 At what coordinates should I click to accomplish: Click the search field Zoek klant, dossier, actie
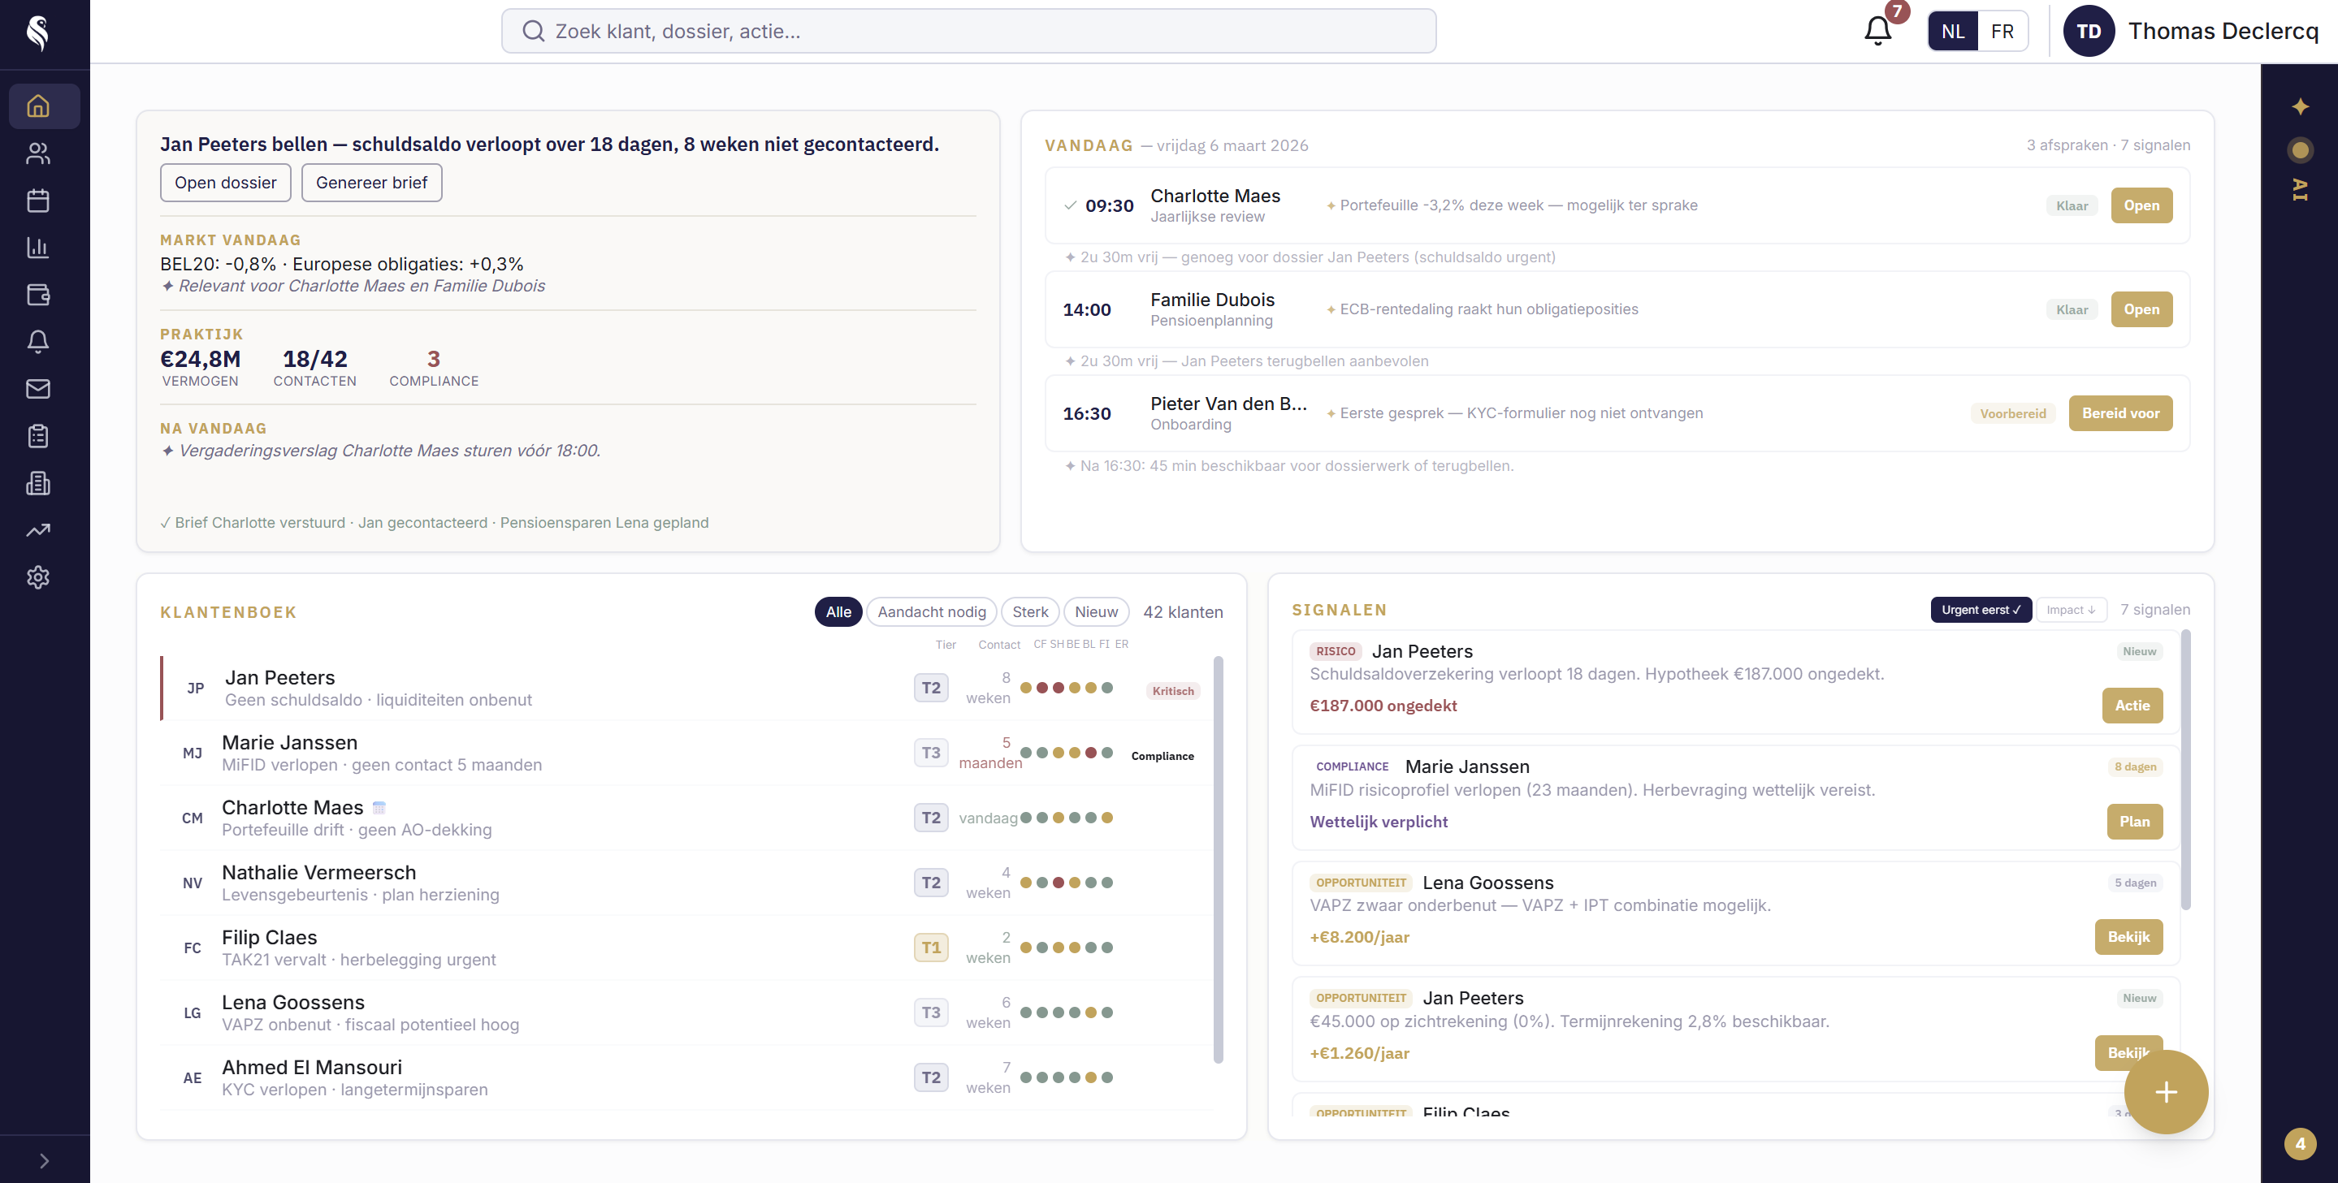968,30
